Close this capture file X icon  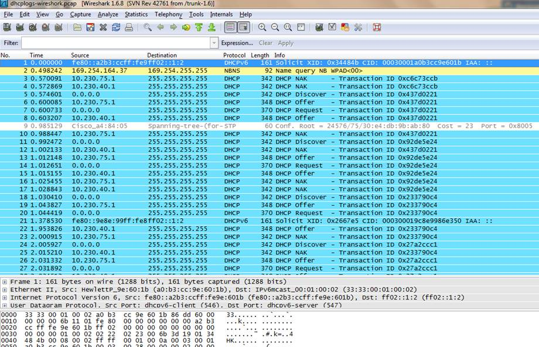click(x=103, y=27)
